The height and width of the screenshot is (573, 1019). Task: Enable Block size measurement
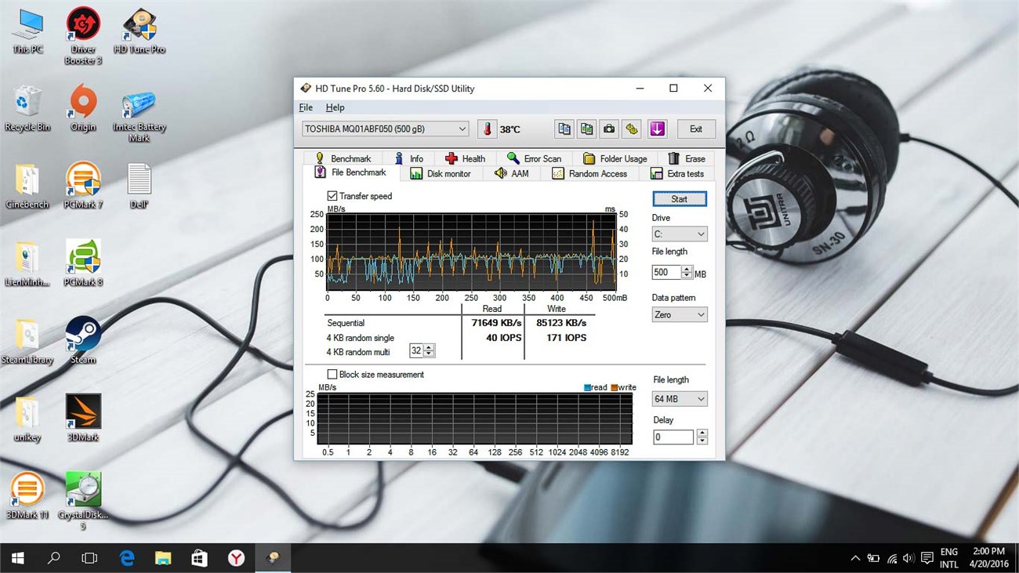pos(332,374)
